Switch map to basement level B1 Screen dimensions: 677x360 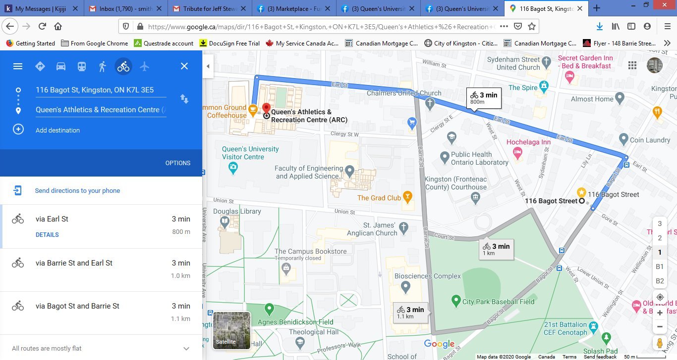[660, 267]
